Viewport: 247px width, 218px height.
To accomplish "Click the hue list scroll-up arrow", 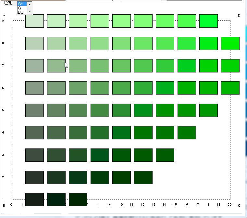I will (30, 5).
